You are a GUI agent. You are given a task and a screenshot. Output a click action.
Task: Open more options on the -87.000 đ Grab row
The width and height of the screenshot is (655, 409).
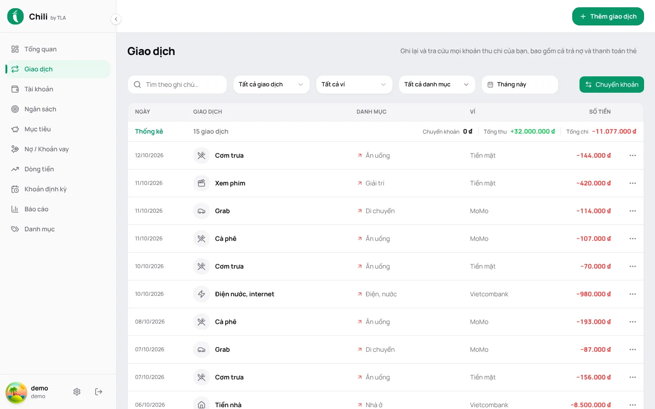(x=633, y=349)
